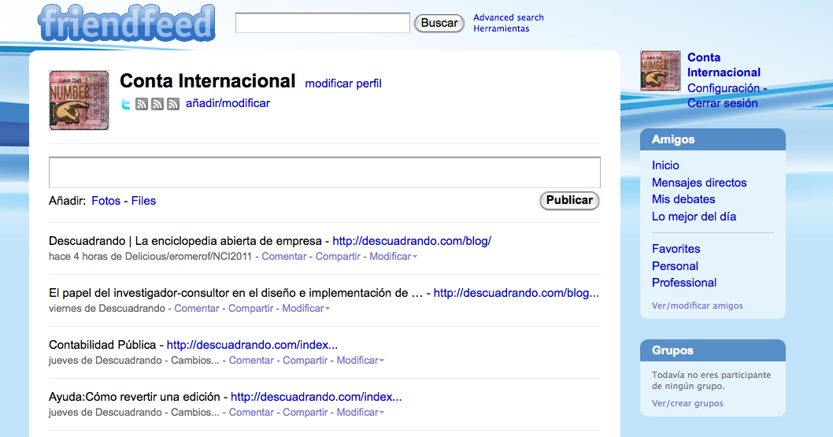The height and width of the screenshot is (437, 833).
Task: Open Conta Internacional sidebar profile link
Action: click(724, 65)
